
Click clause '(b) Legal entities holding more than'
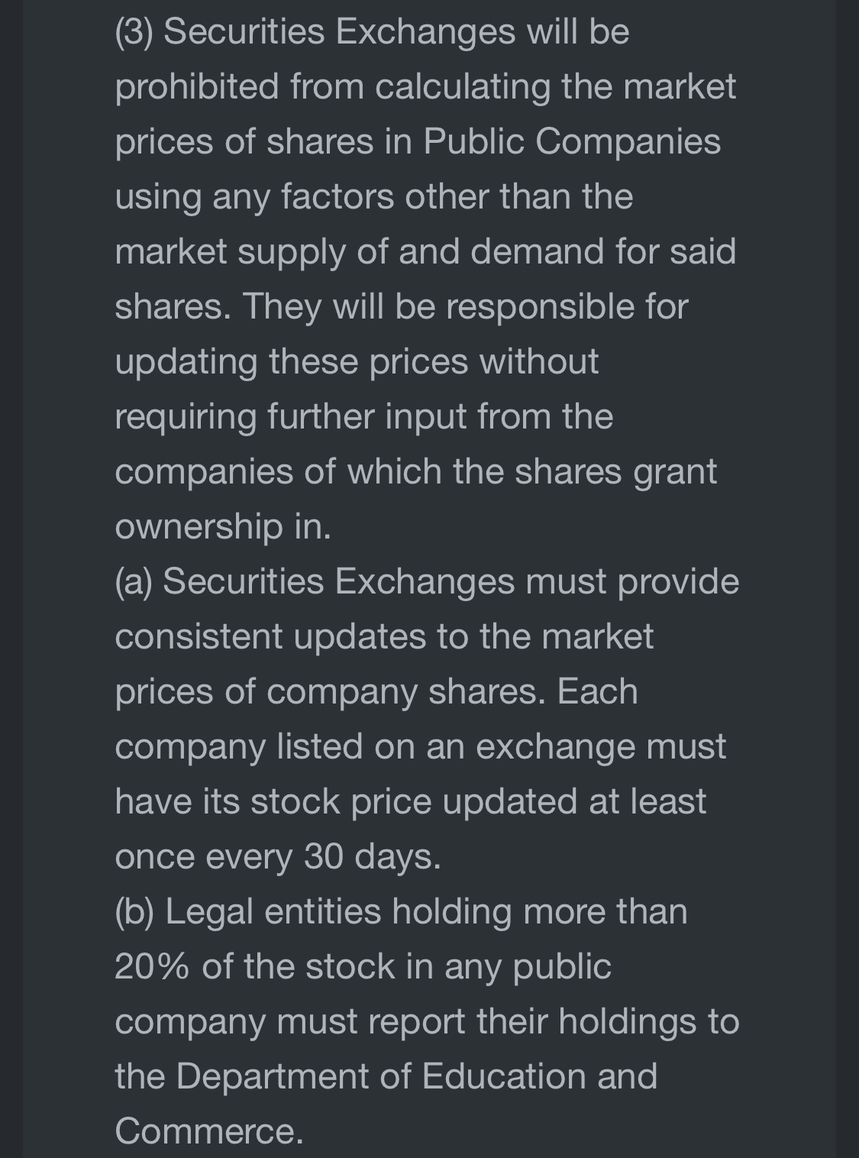[x=402, y=911]
